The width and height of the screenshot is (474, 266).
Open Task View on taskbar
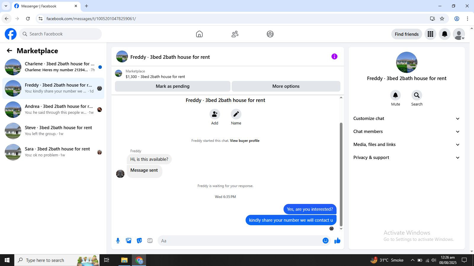click(x=107, y=260)
